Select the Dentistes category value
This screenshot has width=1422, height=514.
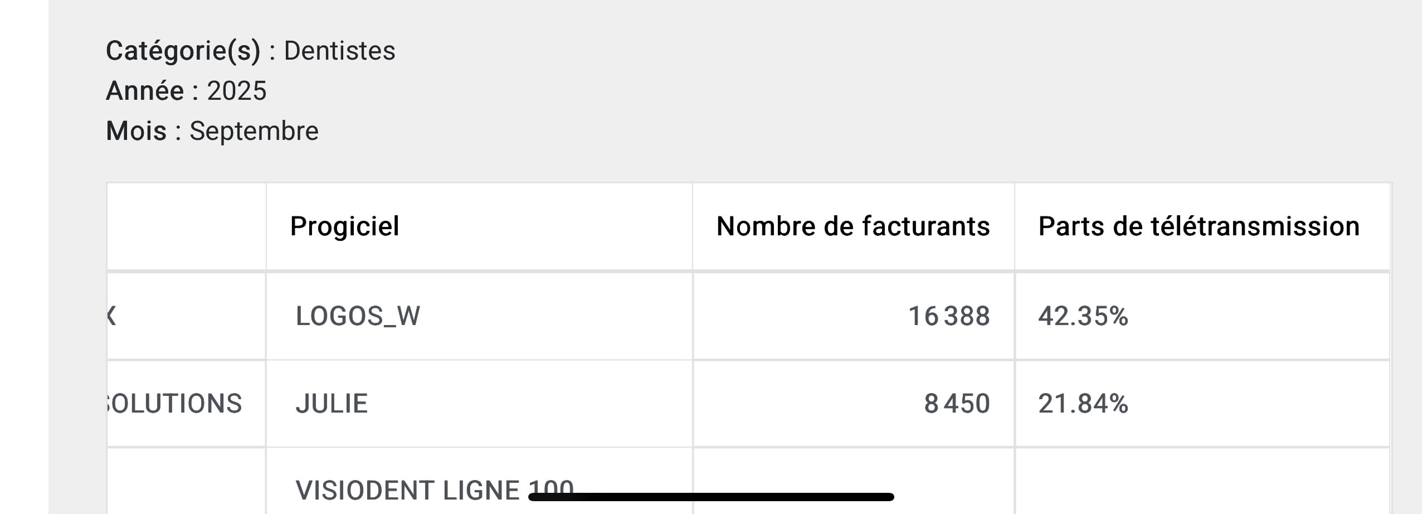pos(339,51)
